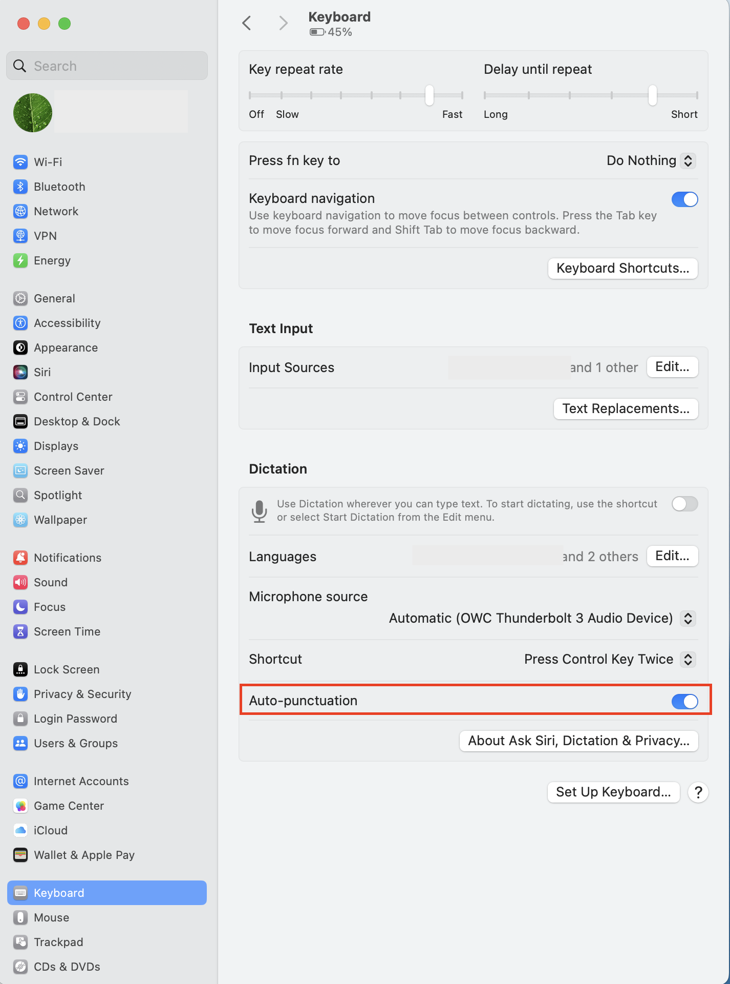The image size is (730, 984).
Task: Enable the Dictation toggle switch
Action: [684, 504]
